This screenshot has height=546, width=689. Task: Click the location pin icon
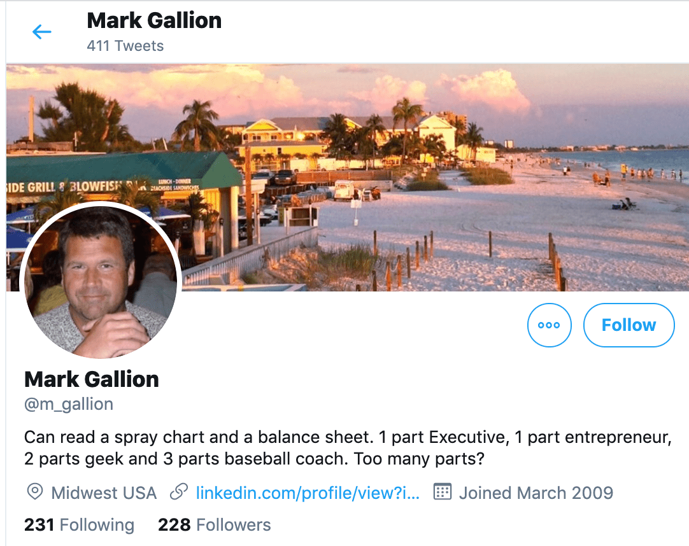[x=34, y=492]
